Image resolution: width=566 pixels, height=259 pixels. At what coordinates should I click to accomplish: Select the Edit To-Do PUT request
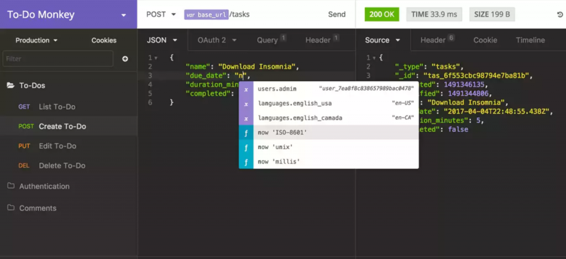tap(57, 146)
